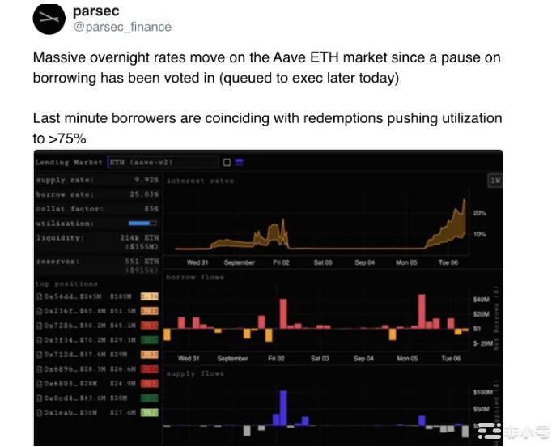Open the @parsec_finance handle link
Screen dimensions: 556x447
(122, 27)
